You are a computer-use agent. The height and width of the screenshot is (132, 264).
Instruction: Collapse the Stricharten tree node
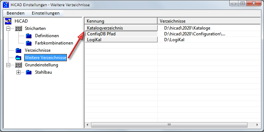click(x=8, y=28)
